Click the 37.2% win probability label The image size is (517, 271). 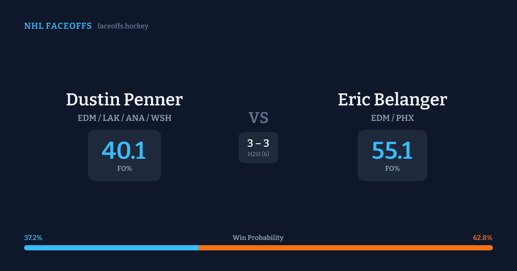(x=33, y=238)
